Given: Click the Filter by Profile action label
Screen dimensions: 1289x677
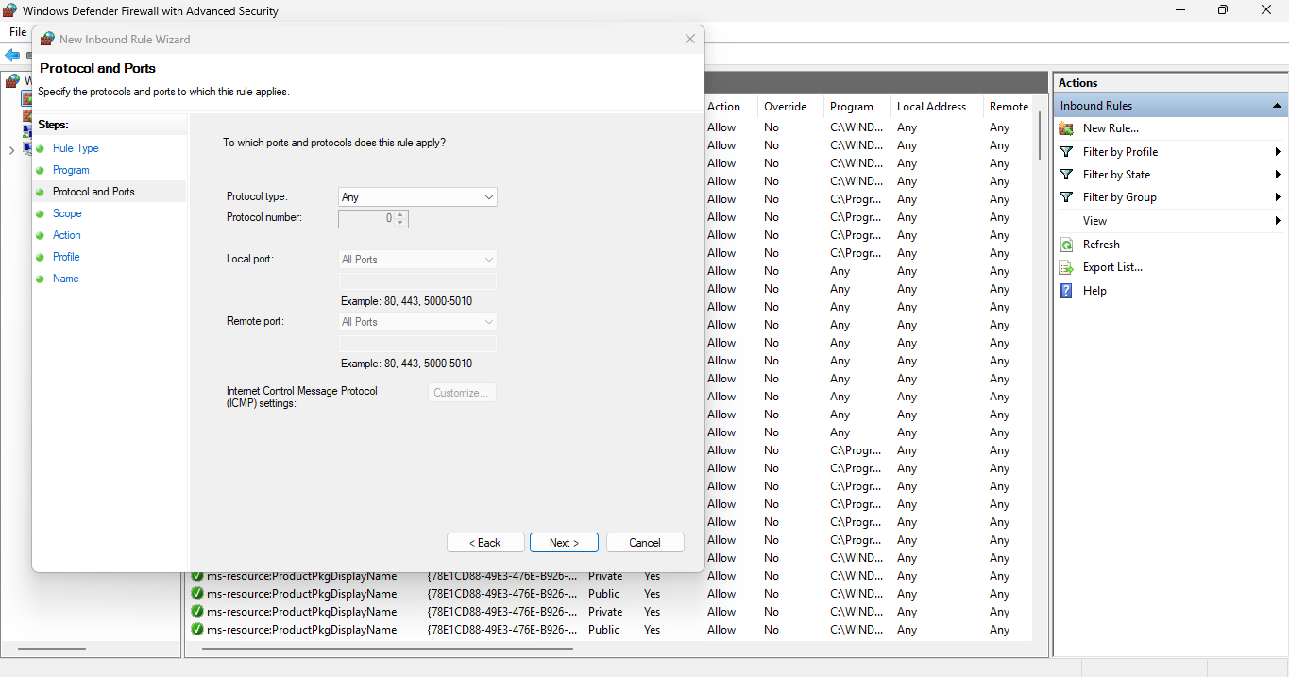Looking at the screenshot, I should pyautogui.click(x=1120, y=151).
